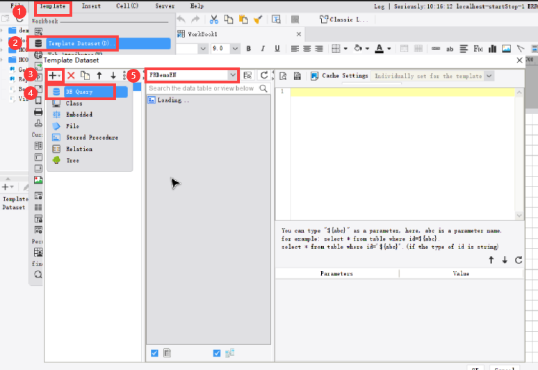Click the font color A swatch
538x370 pixels.
pos(379,49)
